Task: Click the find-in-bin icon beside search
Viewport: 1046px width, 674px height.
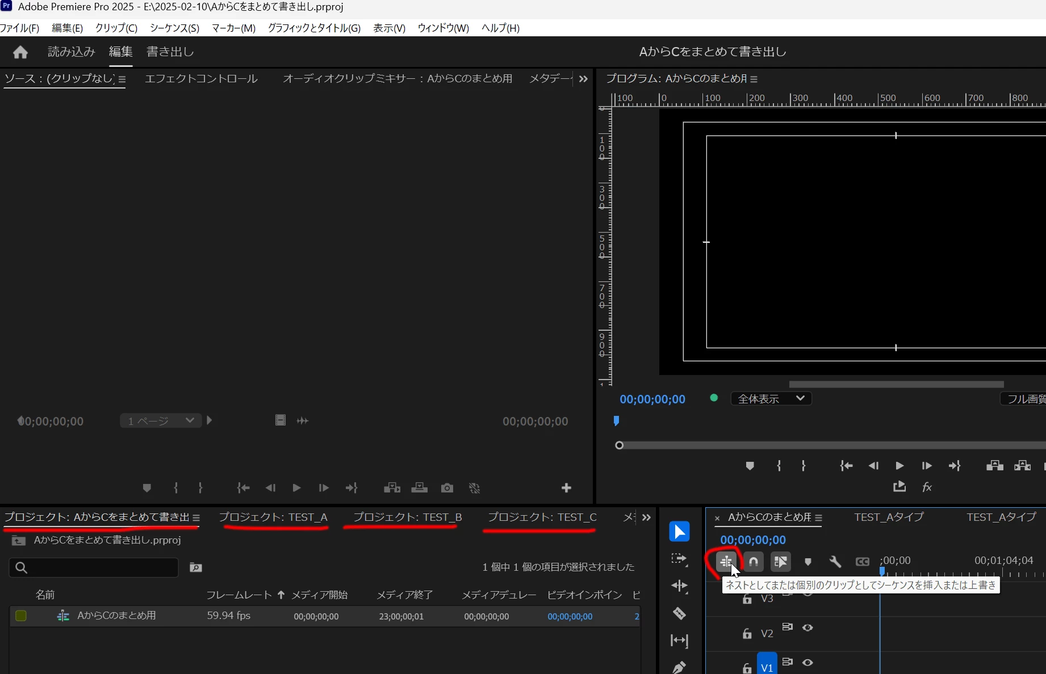Action: click(196, 567)
